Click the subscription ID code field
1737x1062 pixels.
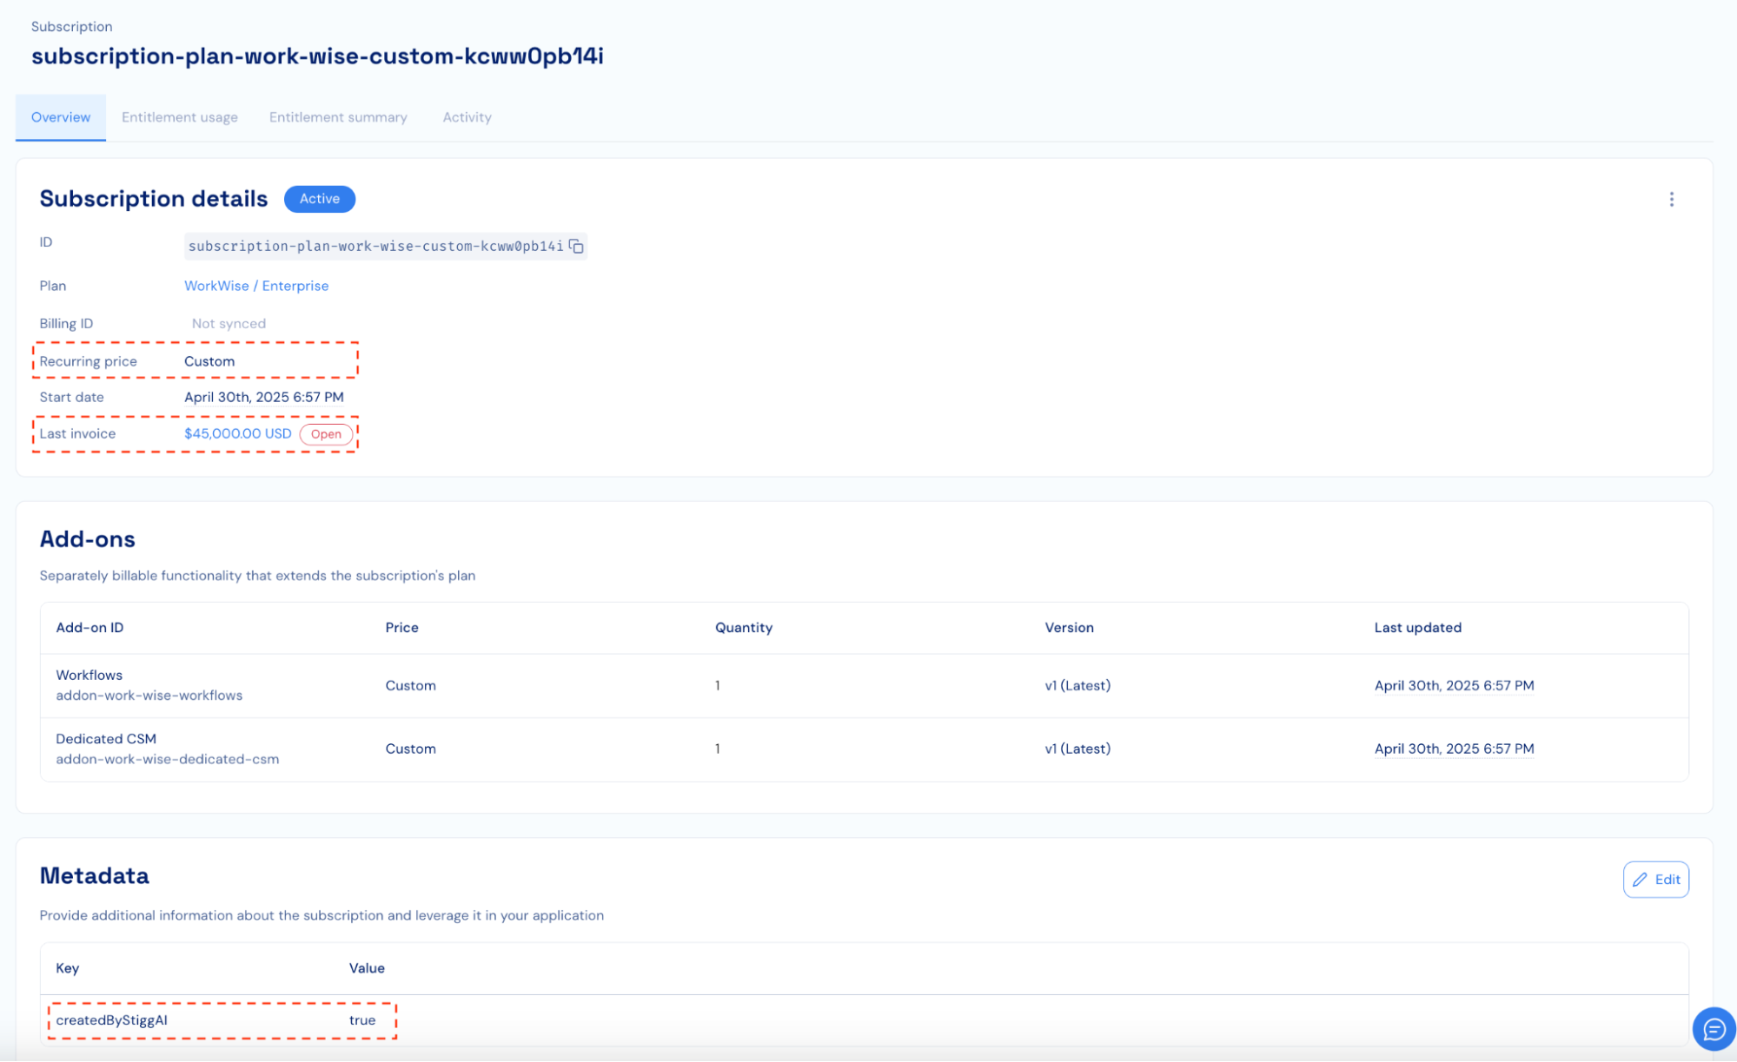(x=375, y=247)
